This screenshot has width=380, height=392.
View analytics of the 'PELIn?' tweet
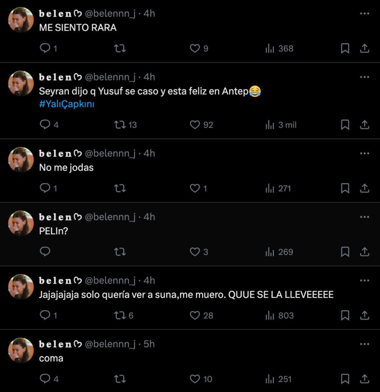click(279, 252)
